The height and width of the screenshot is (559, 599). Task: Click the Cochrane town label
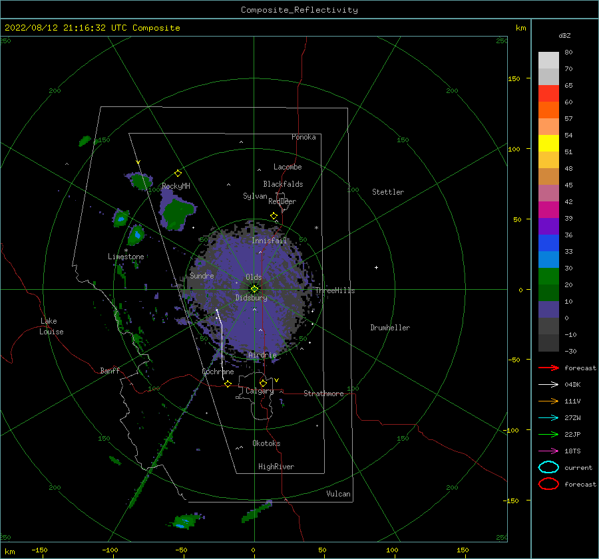point(218,372)
